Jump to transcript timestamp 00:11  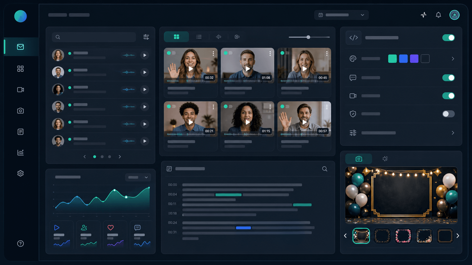(x=172, y=204)
